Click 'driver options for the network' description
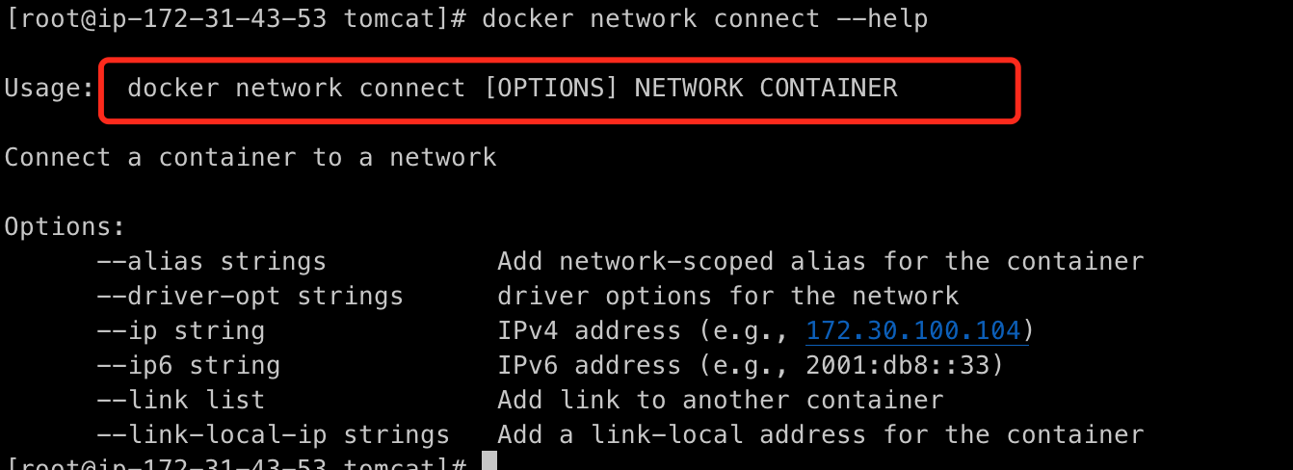The image size is (1293, 470). tap(727, 296)
